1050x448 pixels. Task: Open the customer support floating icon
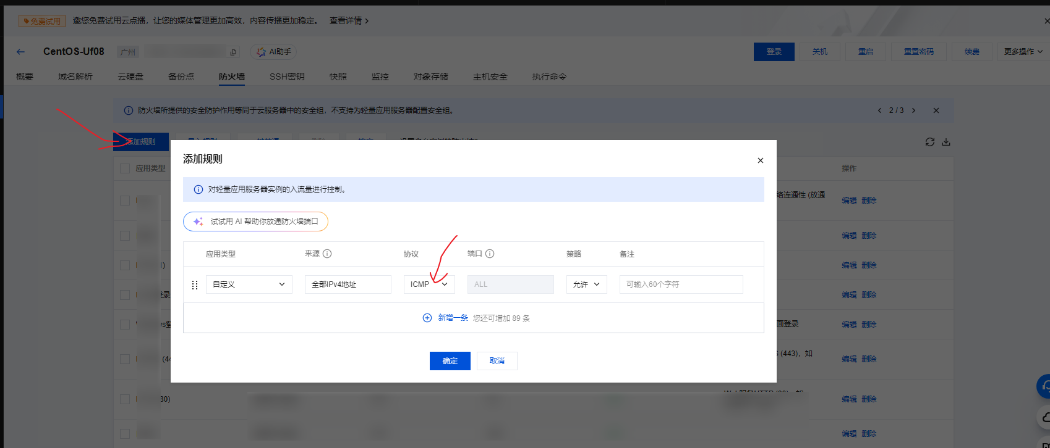[x=1044, y=387]
